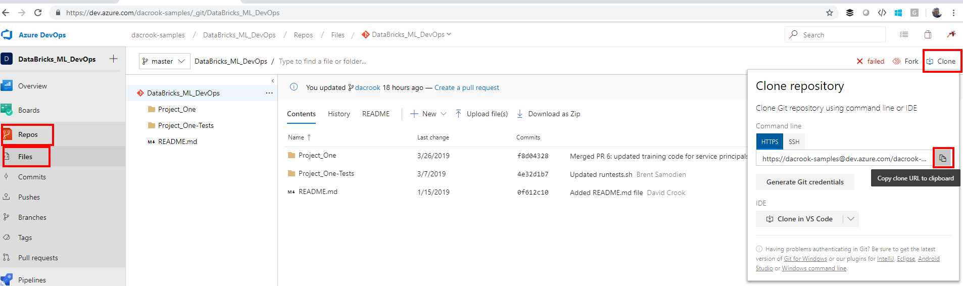Select DataBricks_ML_DevOps root in tree
The image size is (963, 286).
point(183,93)
